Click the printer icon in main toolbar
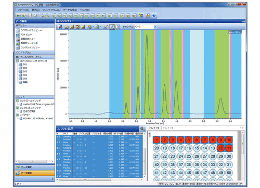Viewport: 260px width, 188px height. tap(42, 16)
